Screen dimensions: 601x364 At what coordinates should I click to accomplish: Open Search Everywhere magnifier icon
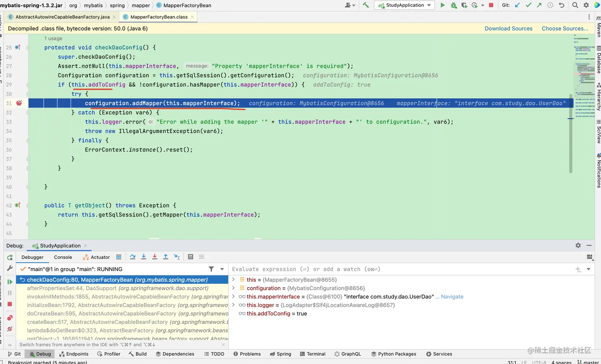tap(575, 5)
